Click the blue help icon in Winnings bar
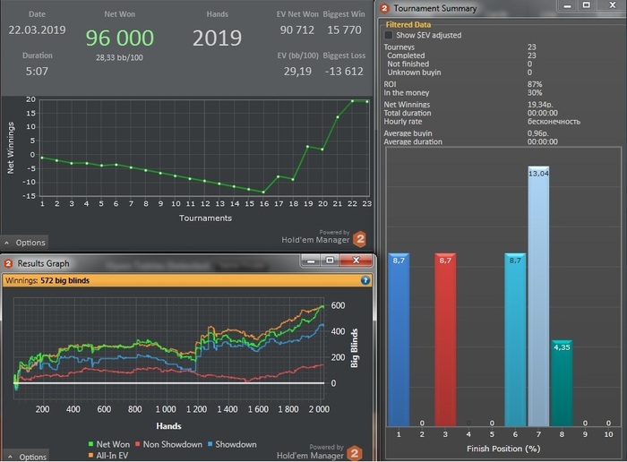The image size is (627, 462). 365,280
